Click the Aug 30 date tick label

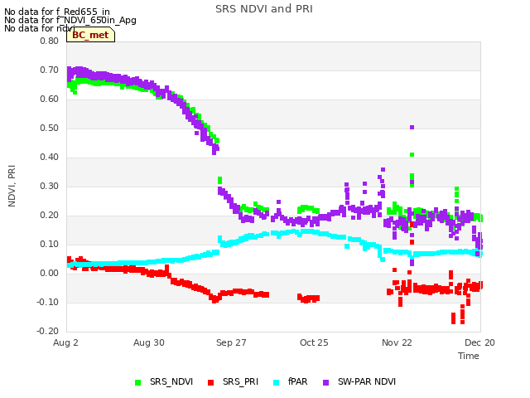click(x=149, y=342)
